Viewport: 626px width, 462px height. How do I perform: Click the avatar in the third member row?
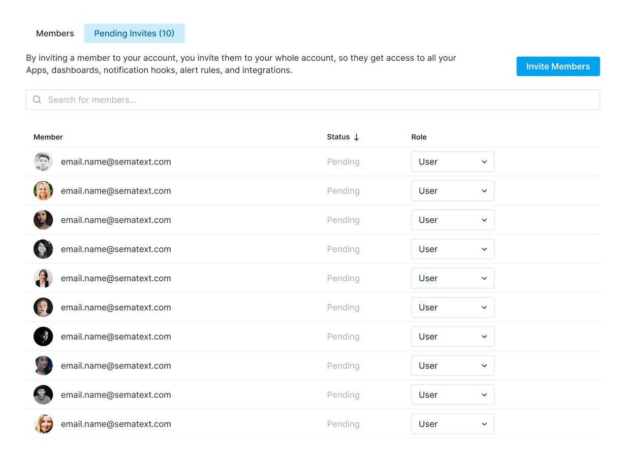pos(43,220)
